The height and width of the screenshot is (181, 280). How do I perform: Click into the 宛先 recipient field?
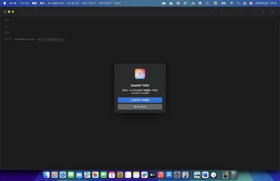coord(140,20)
